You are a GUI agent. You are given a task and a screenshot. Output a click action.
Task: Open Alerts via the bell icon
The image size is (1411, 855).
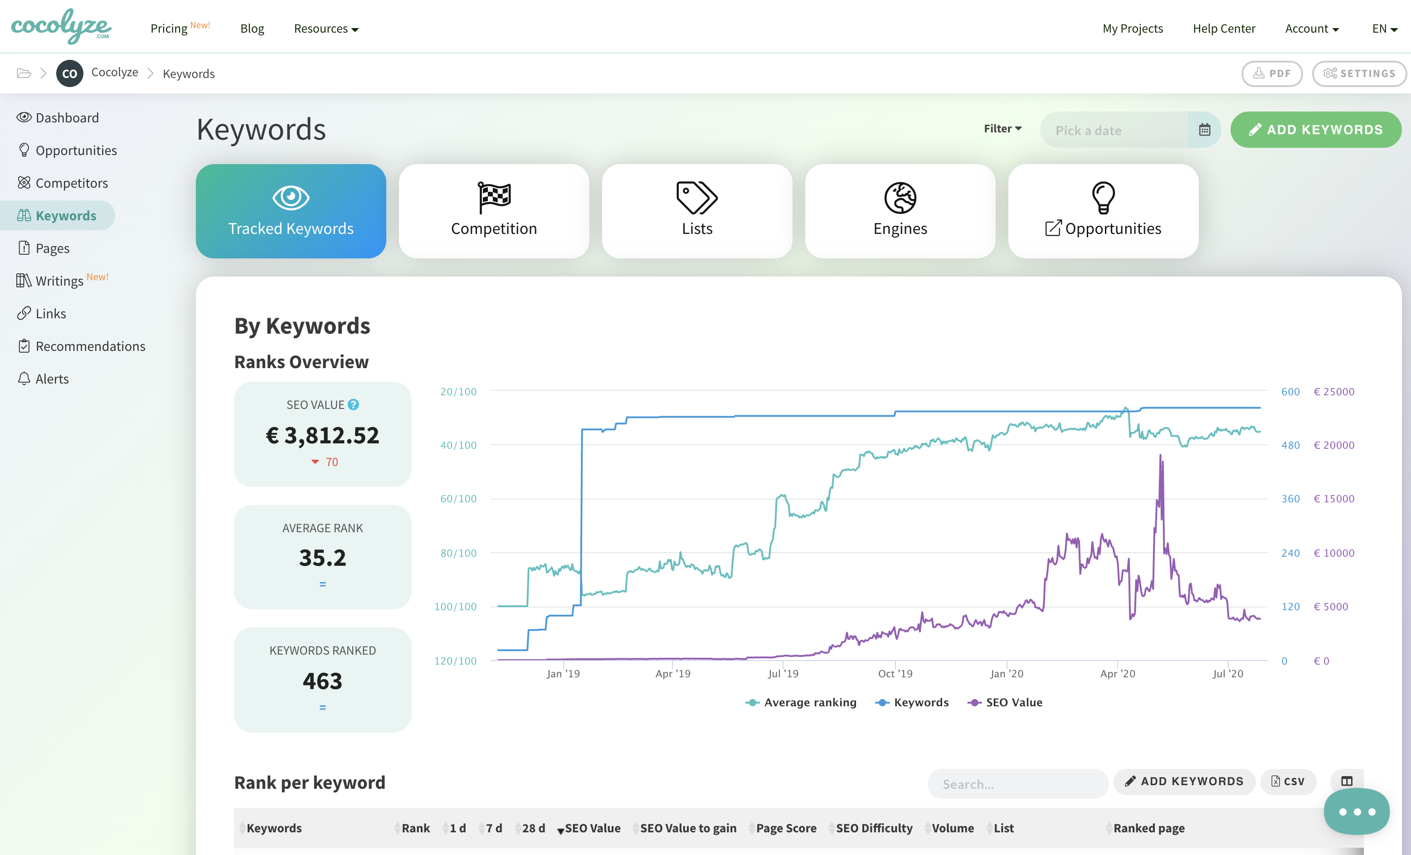click(24, 379)
